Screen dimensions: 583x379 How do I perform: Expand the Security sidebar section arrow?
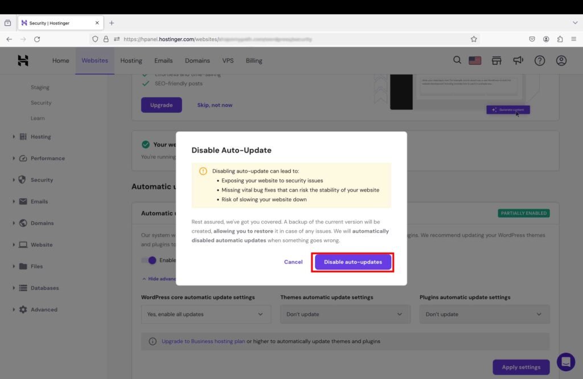14,180
